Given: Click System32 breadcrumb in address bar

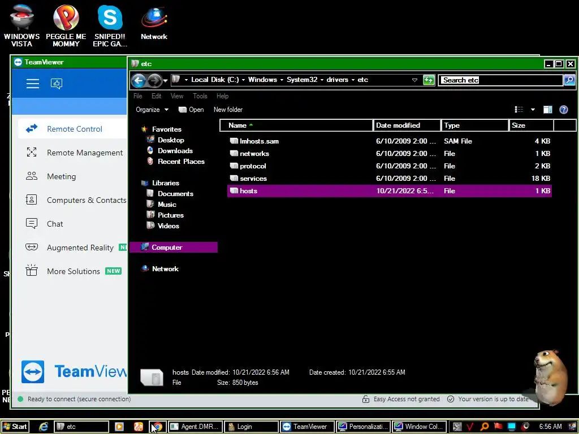Looking at the screenshot, I should [302, 80].
